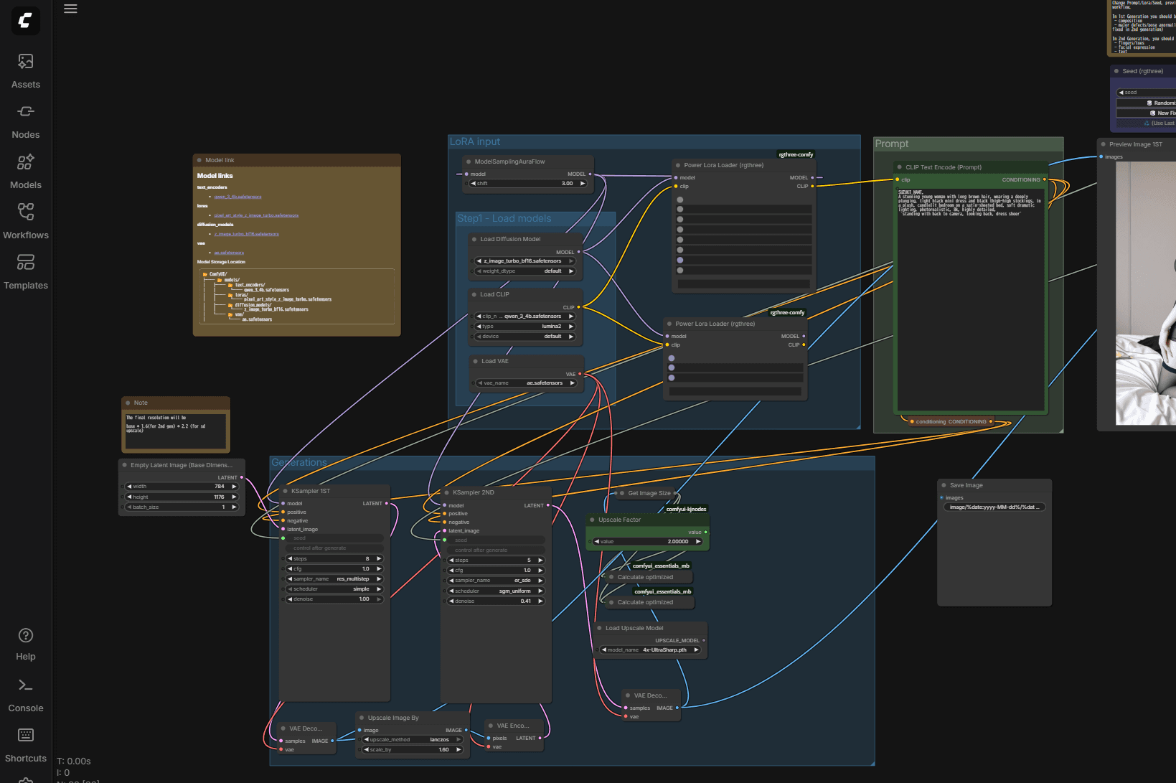Screen dimensions: 1176x783
Task: Toggle the purple-highlighted LoRA row in upper Power Lora Loader
Action: pos(680,261)
